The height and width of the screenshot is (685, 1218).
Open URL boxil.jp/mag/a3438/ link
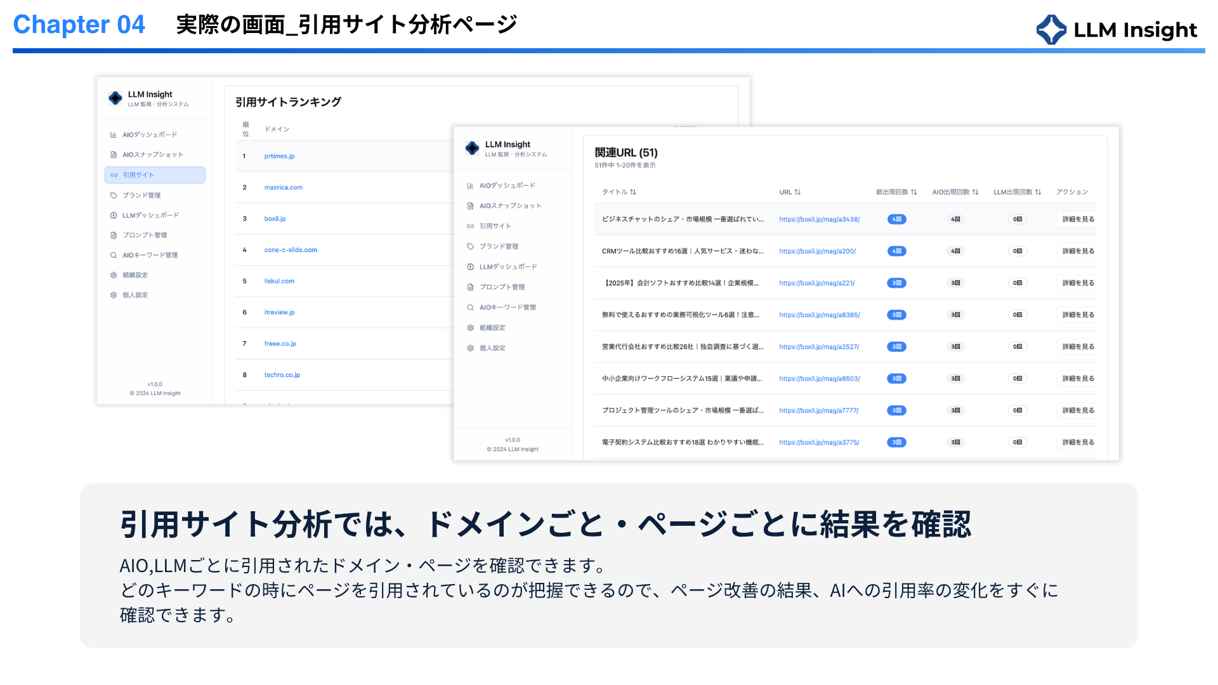[820, 219]
